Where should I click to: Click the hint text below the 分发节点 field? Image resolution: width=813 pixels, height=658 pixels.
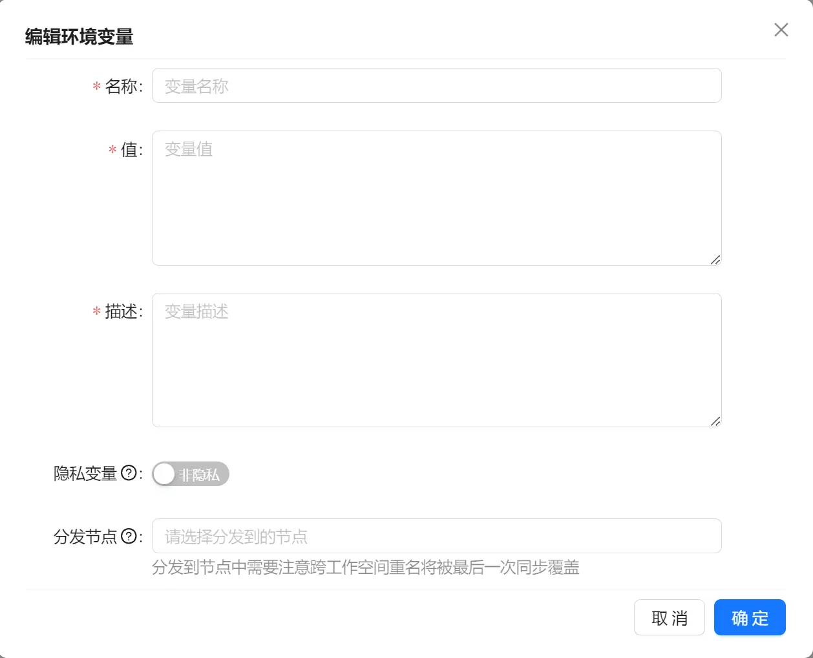[365, 568]
